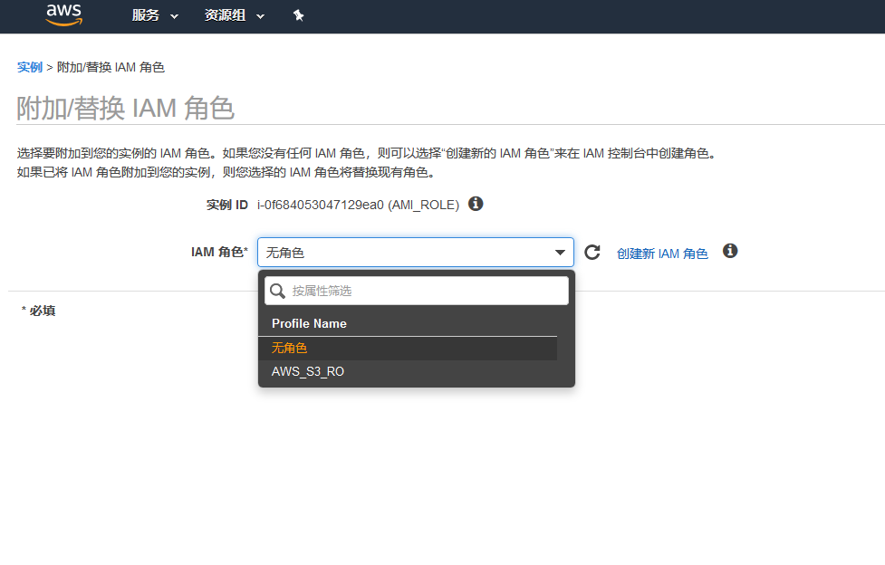
Task: Choose the AWS_S3_RO role option
Action: 408,372
